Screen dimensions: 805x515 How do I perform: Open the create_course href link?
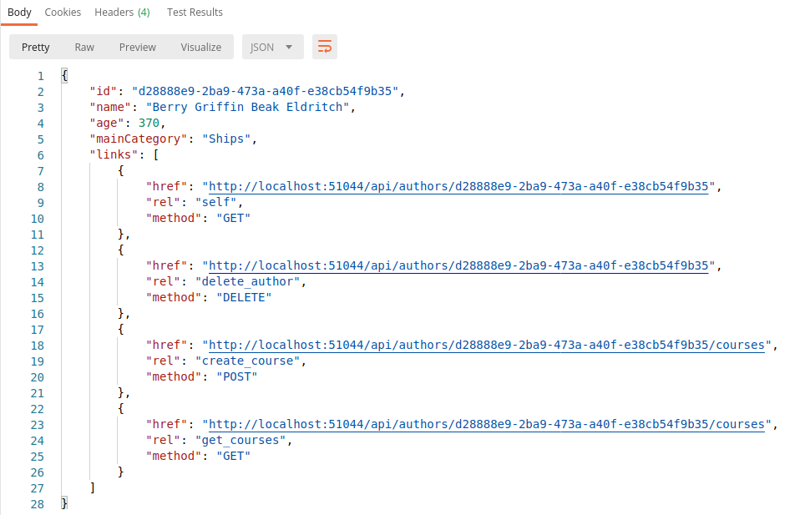tap(487, 346)
